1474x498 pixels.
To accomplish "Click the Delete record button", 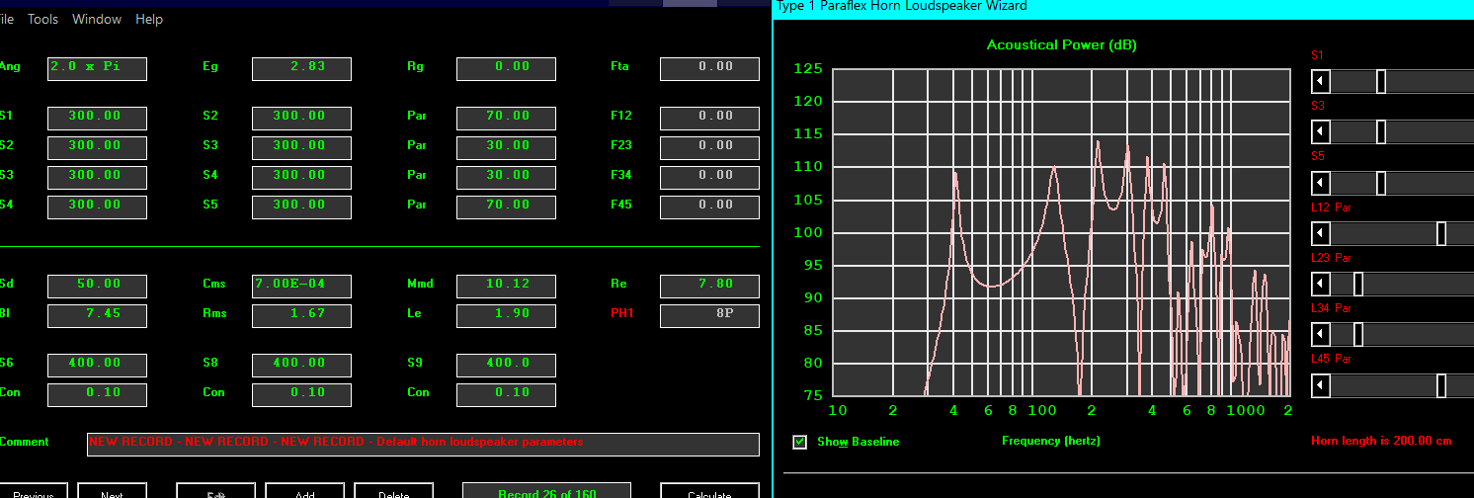I will (x=393, y=491).
